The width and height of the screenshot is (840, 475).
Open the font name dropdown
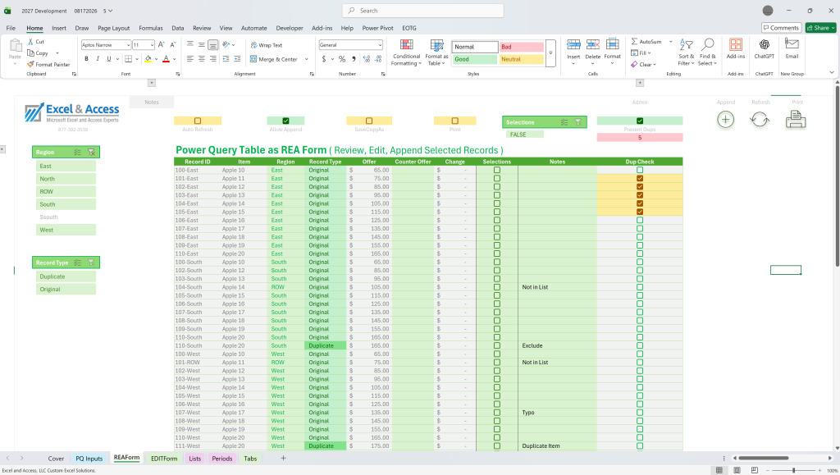[x=128, y=45]
